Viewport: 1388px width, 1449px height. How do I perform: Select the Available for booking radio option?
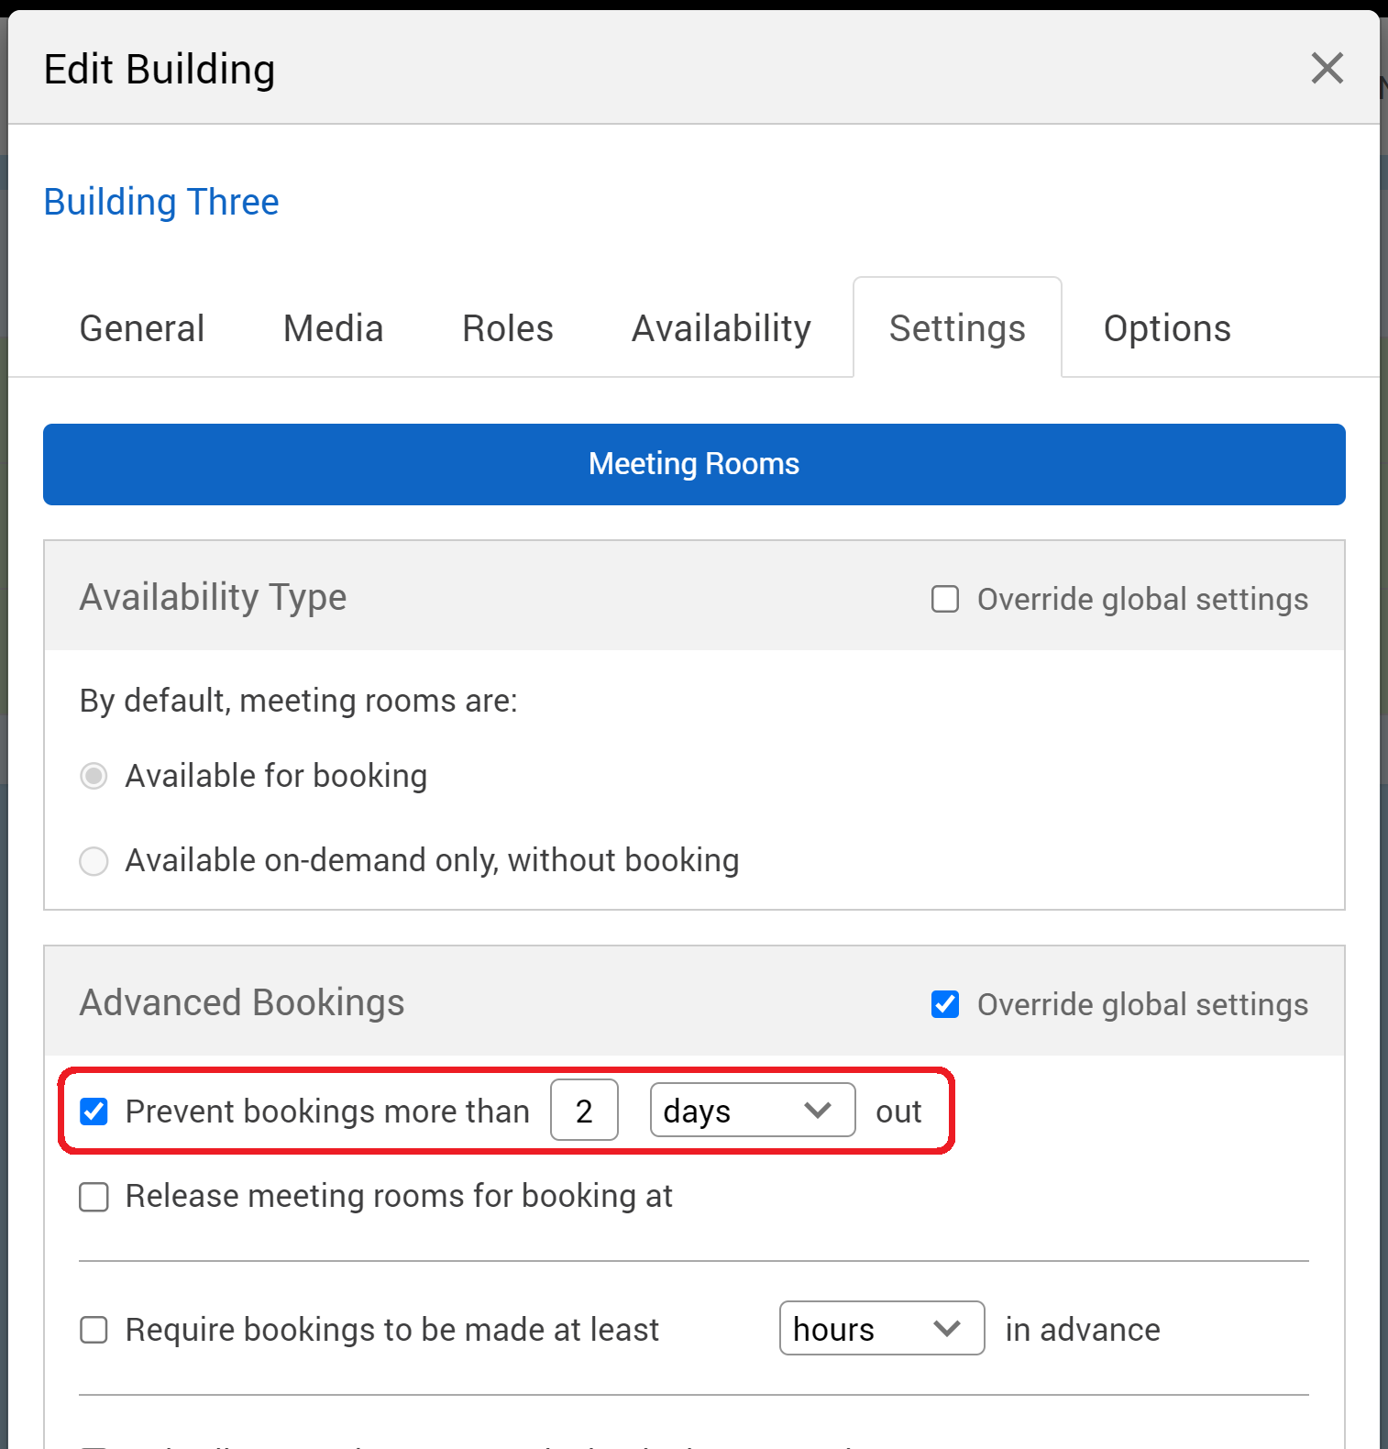tap(94, 776)
